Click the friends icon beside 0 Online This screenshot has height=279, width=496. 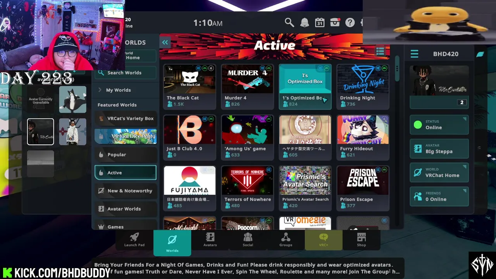418,197
